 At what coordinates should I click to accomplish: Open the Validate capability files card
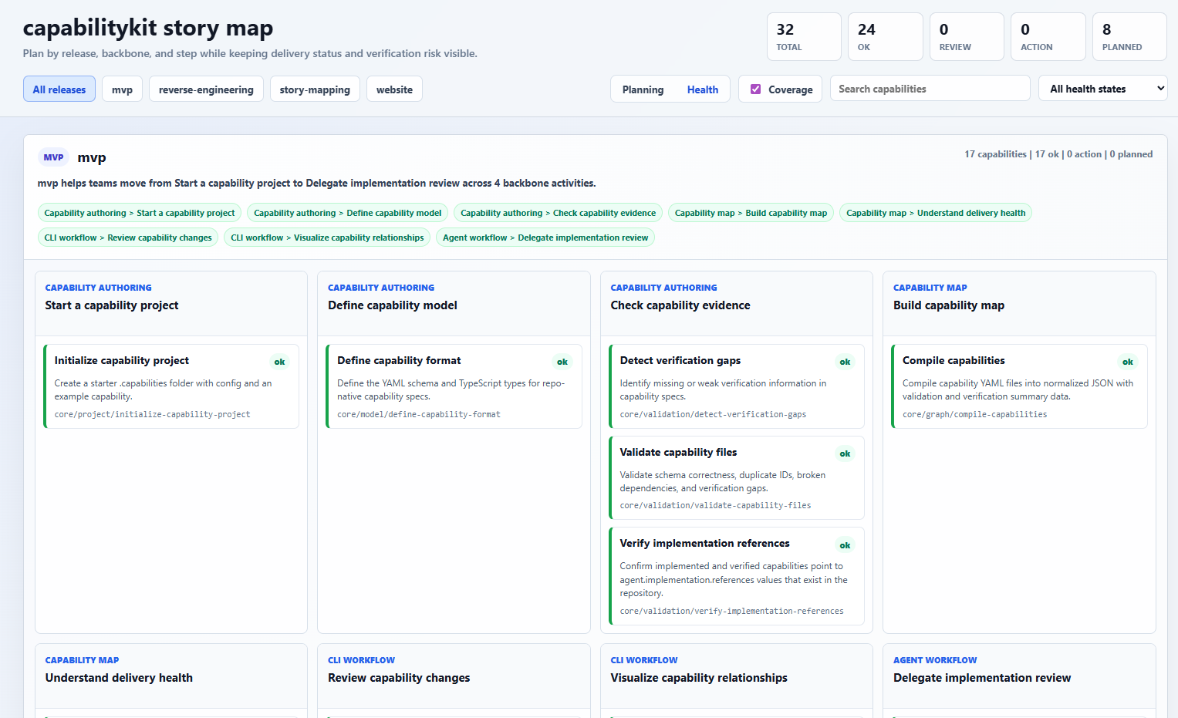tap(737, 477)
